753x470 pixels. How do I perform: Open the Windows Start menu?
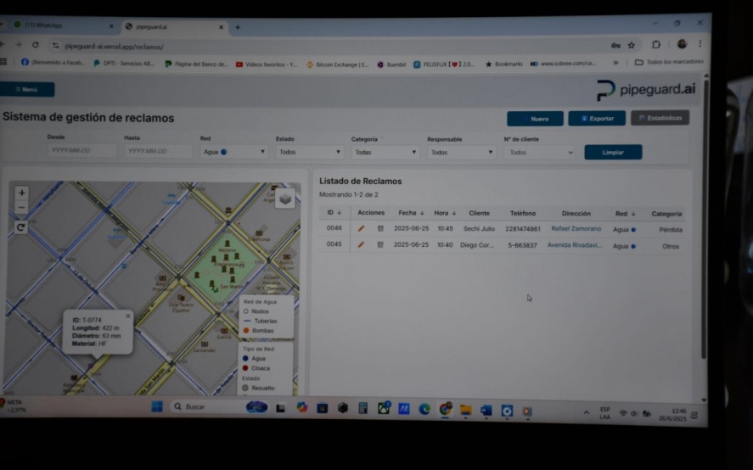(157, 407)
